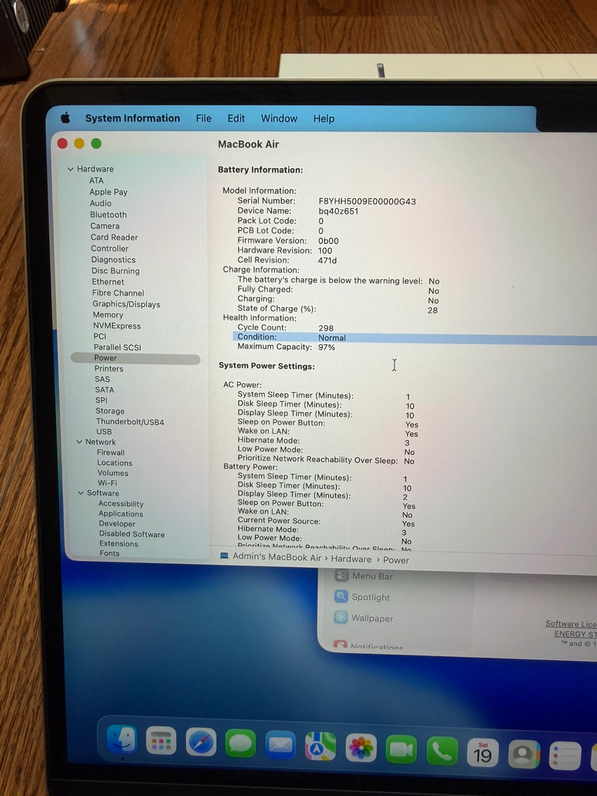Collapse the Hardware section chevron
This screenshot has width=597, height=796.
(70, 169)
